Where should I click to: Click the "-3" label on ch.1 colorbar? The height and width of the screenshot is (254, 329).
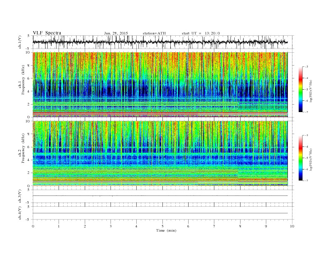pos(307,67)
